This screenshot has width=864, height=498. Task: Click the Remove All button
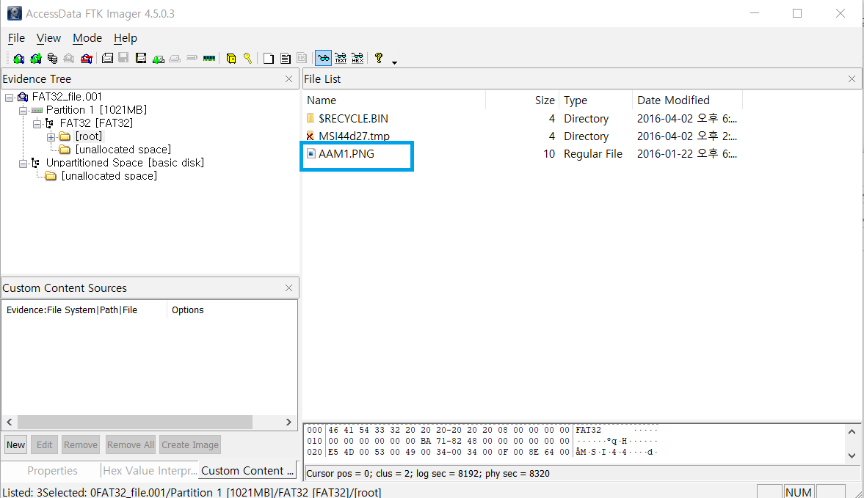[x=131, y=444]
